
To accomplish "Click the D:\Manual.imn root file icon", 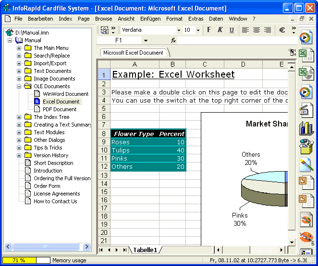I will click(x=10, y=33).
